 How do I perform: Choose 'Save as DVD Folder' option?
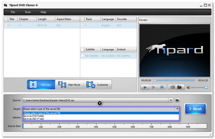[101, 116]
